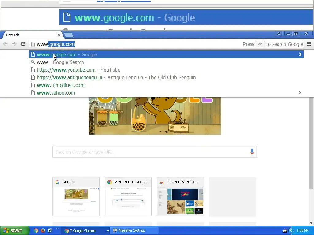Viewport: 314px width, 235px height.
Task: Open the Google most-visited thumbnail
Action: (x=76, y=197)
